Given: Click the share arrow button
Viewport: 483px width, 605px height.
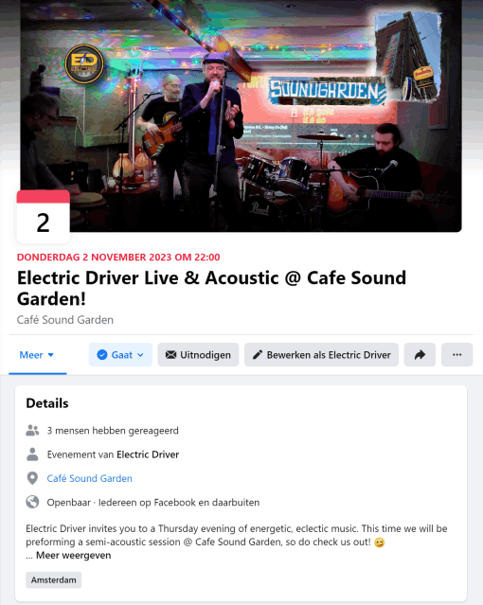Looking at the screenshot, I should (x=420, y=355).
